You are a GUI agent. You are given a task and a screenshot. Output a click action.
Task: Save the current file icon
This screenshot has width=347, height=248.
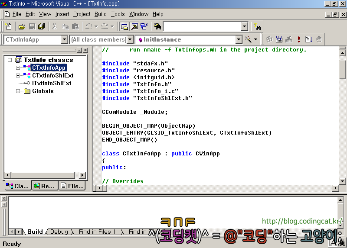32,26
